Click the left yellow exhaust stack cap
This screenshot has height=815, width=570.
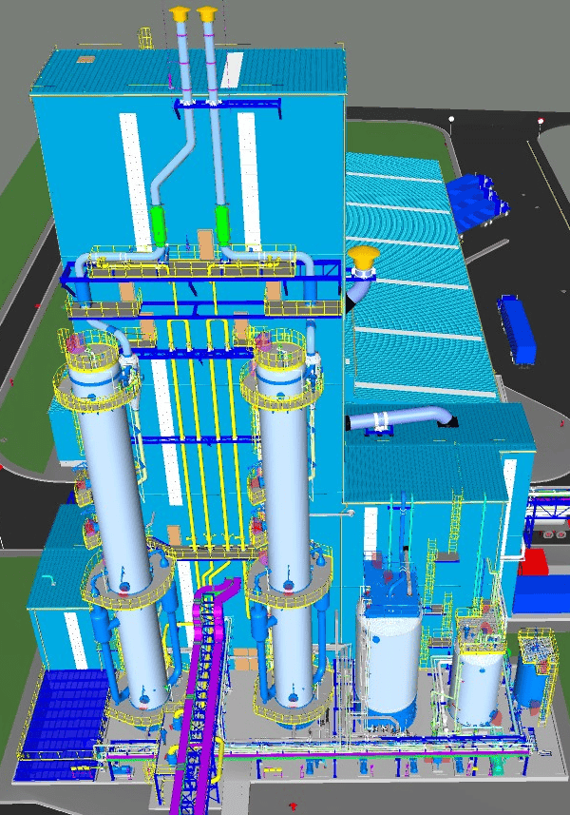tap(180, 13)
